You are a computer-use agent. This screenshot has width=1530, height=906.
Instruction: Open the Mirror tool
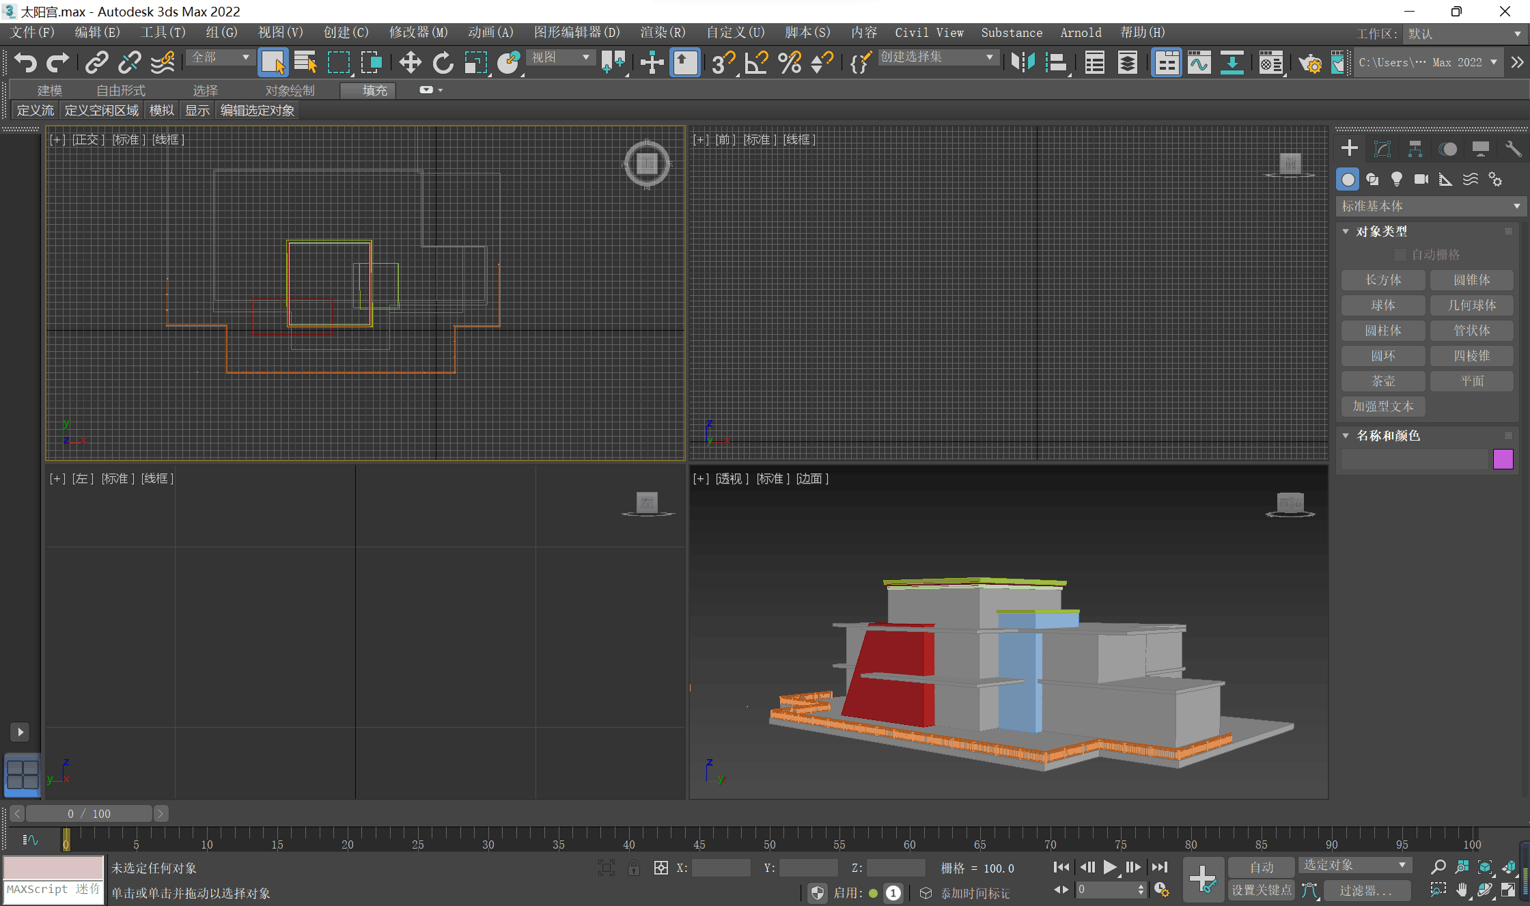[1023, 63]
